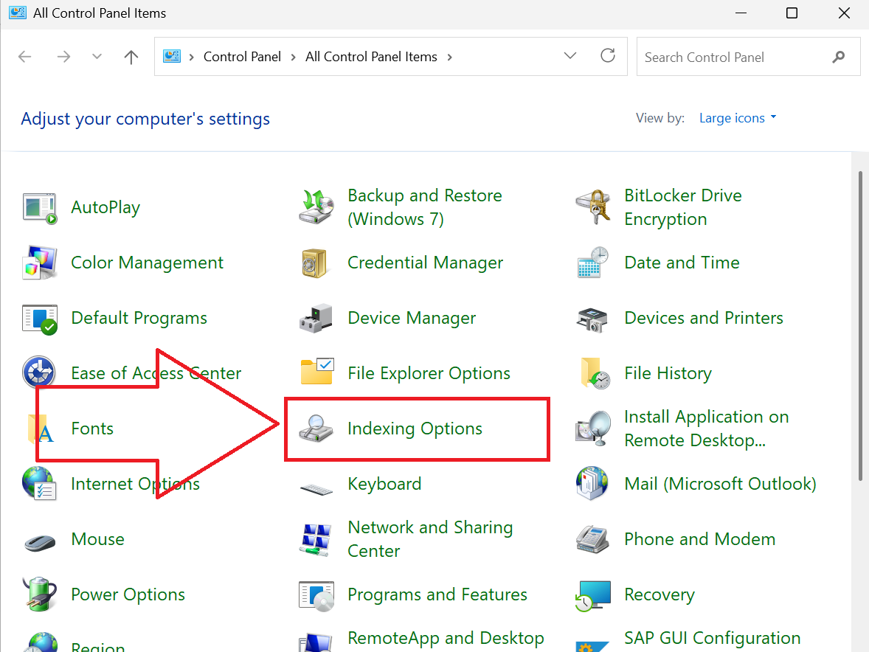Open the Keyboard icon
Screen dimensions: 869x652
tap(316, 489)
